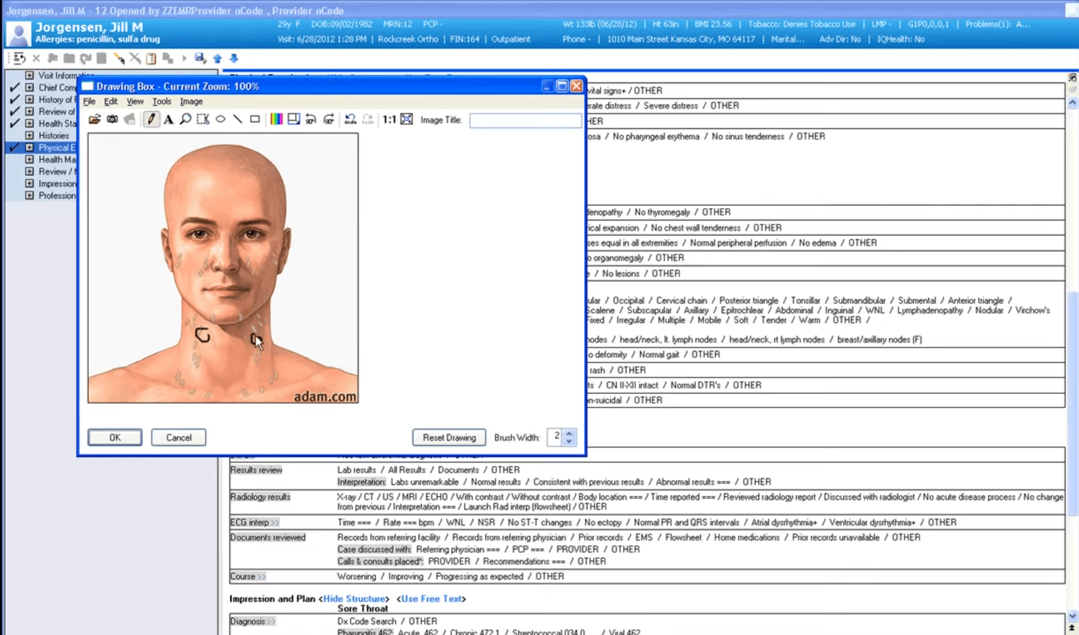Image resolution: width=1079 pixels, height=635 pixels.
Task: Select the pencil drawing tool
Action: [151, 119]
